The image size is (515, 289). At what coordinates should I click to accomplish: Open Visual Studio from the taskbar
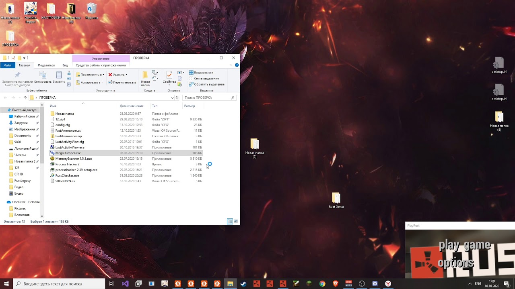click(x=125, y=284)
